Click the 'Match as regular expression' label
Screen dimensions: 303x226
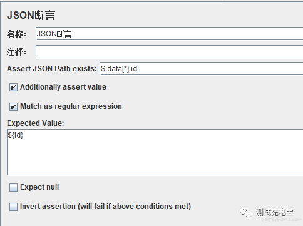coord(71,106)
